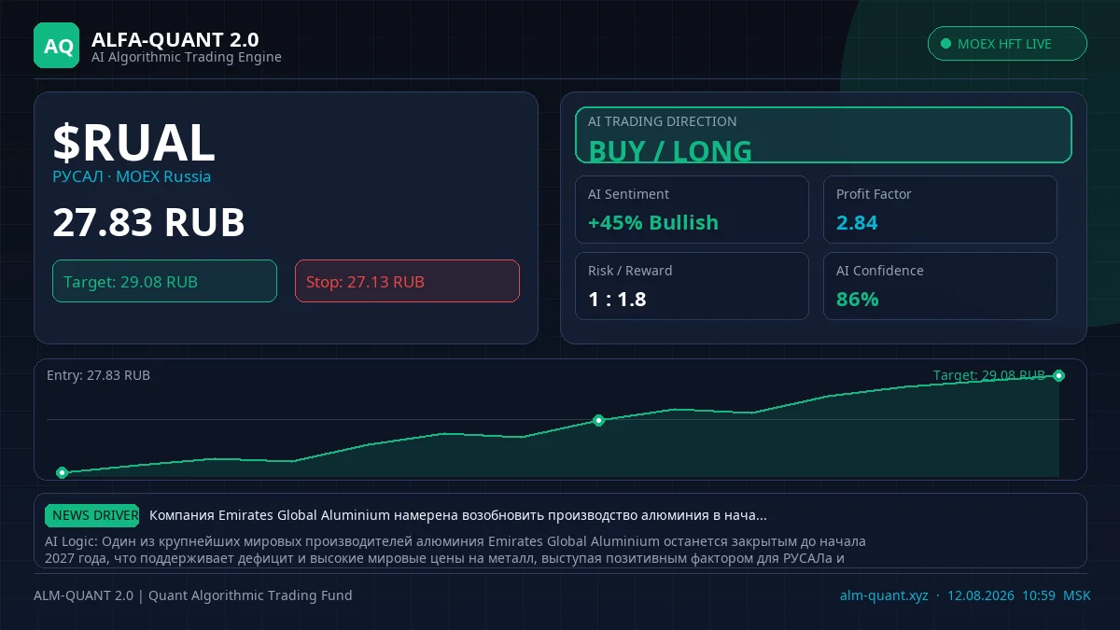Select the Profit Factor card
The width and height of the screenshot is (1120, 630).
click(x=940, y=210)
